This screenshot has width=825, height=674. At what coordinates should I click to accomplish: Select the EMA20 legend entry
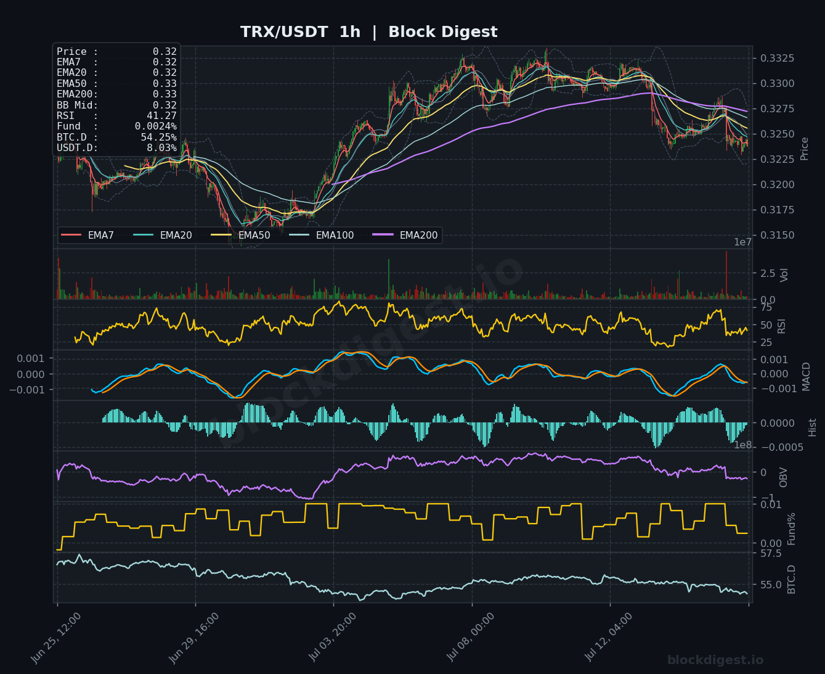coord(162,235)
